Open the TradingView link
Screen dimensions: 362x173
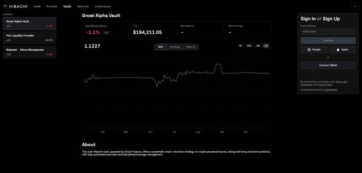(x=330, y=90)
